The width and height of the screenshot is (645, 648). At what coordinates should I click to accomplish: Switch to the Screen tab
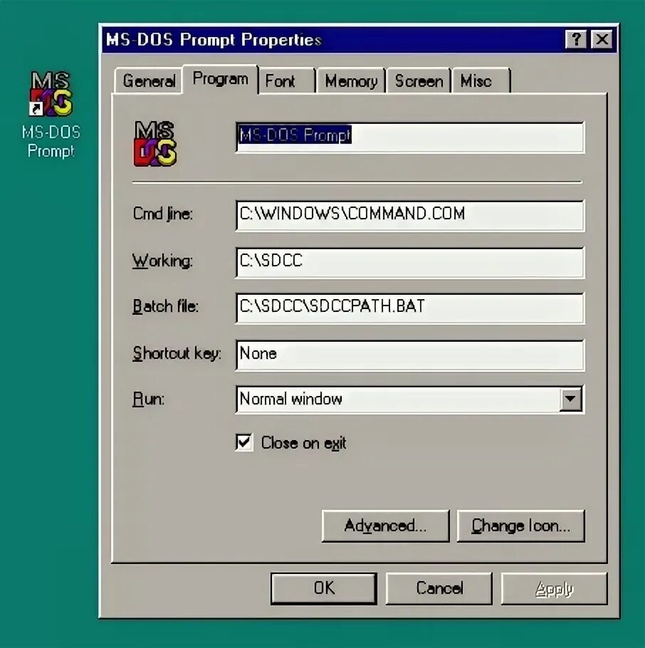tap(419, 80)
